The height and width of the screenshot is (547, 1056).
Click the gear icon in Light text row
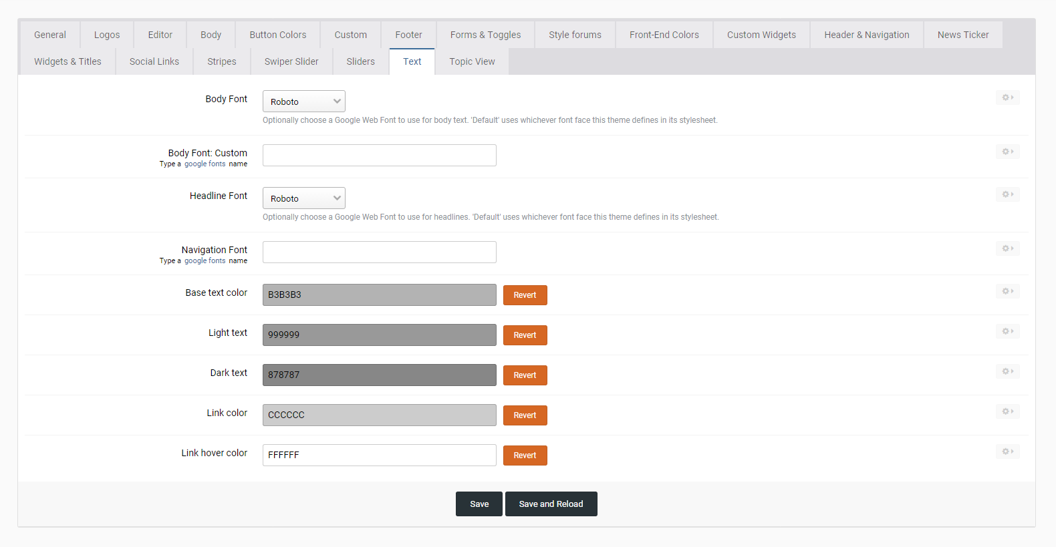pos(1007,332)
